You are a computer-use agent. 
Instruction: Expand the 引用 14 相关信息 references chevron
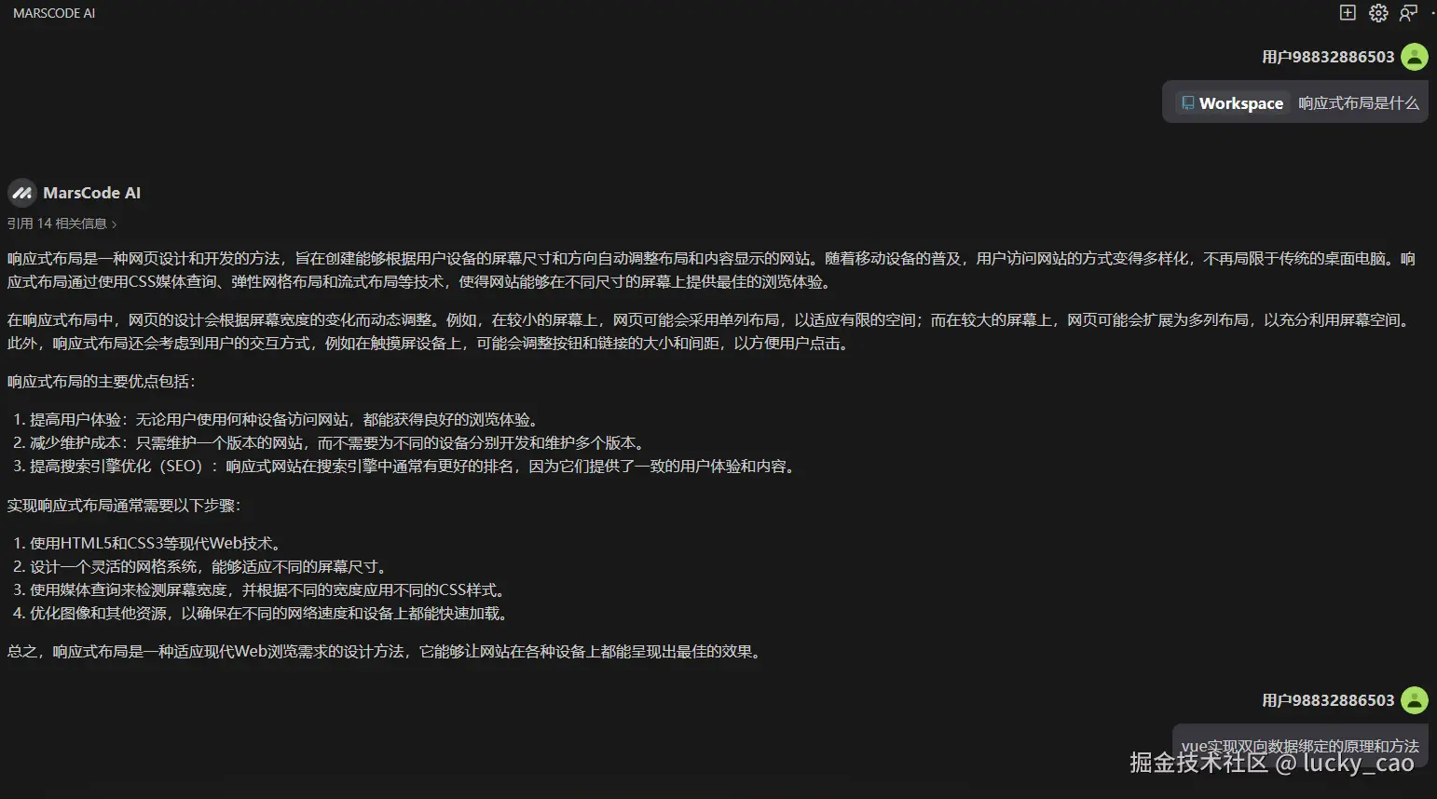[112, 223]
